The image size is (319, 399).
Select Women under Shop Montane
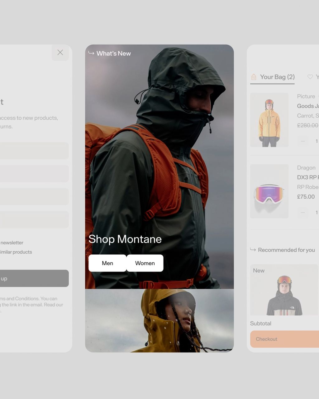click(x=145, y=263)
